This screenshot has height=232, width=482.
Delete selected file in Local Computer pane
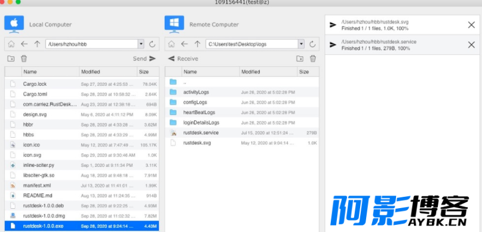tap(24, 58)
